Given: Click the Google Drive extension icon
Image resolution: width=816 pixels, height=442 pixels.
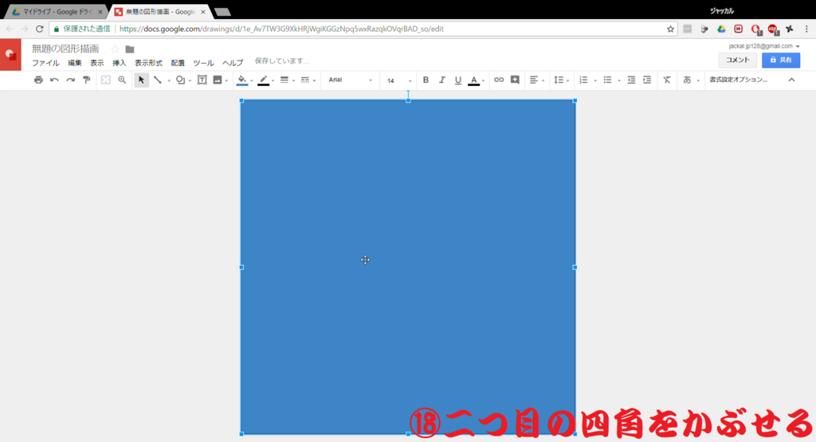Looking at the screenshot, I should pos(720,29).
